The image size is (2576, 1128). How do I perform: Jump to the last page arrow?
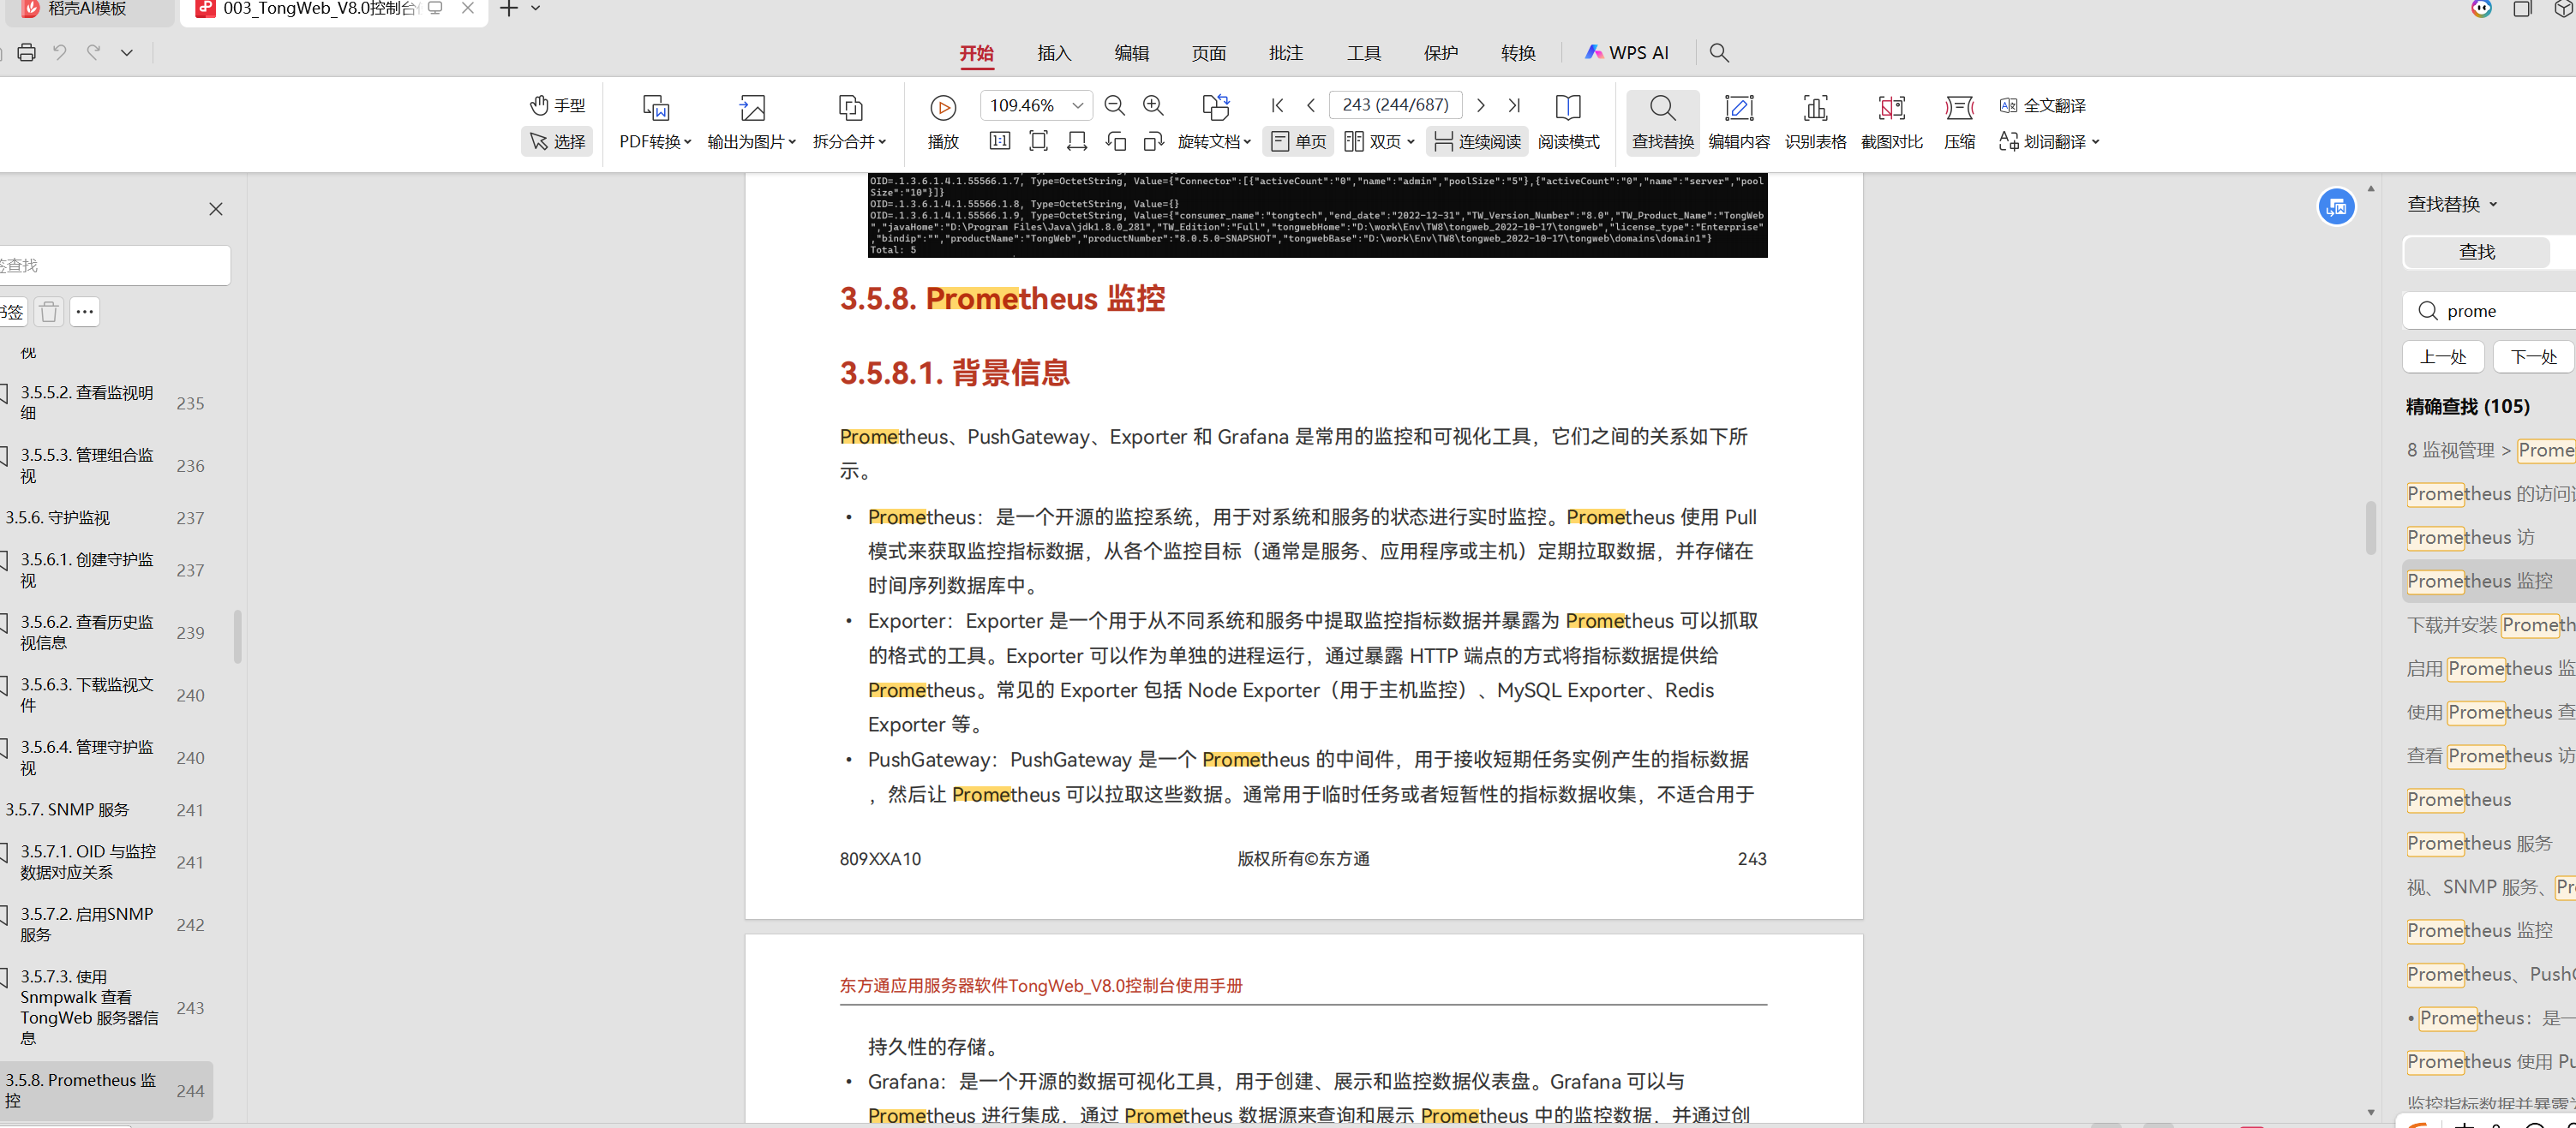click(x=1514, y=104)
